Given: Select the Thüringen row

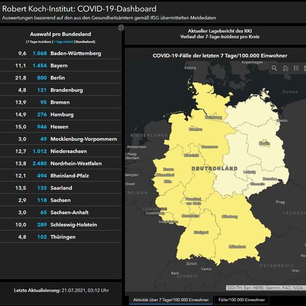Looking at the screenshot, I should coord(61,237).
